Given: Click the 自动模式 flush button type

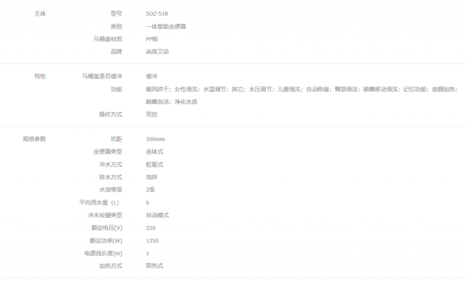Looking at the screenshot, I should [x=157, y=215].
